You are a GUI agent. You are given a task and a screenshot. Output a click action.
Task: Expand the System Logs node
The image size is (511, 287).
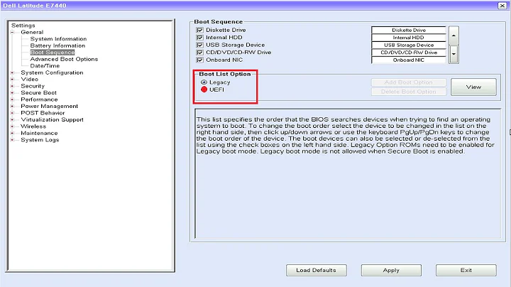point(12,140)
